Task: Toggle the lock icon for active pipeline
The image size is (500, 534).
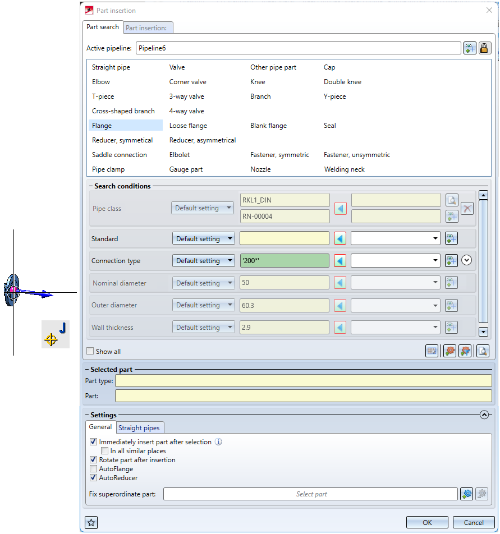Action: coord(484,48)
